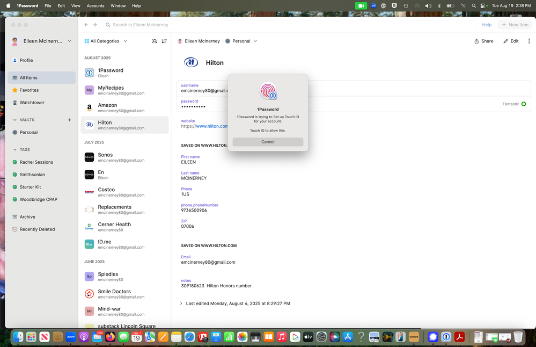This screenshot has height=347, width=536.
Task: Open Favorites in the sidebar
Action: pos(29,90)
